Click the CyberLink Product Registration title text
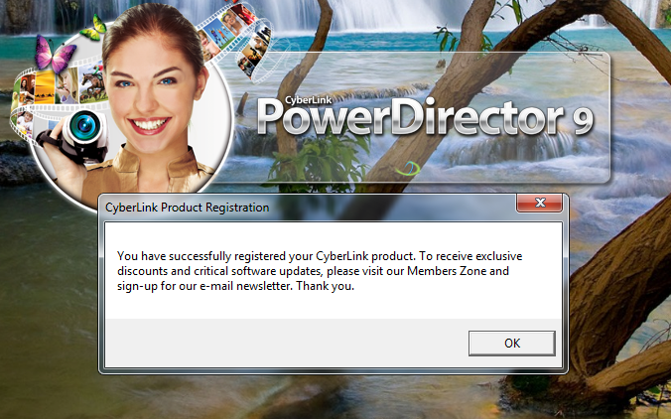The image size is (671, 419). [x=187, y=208]
